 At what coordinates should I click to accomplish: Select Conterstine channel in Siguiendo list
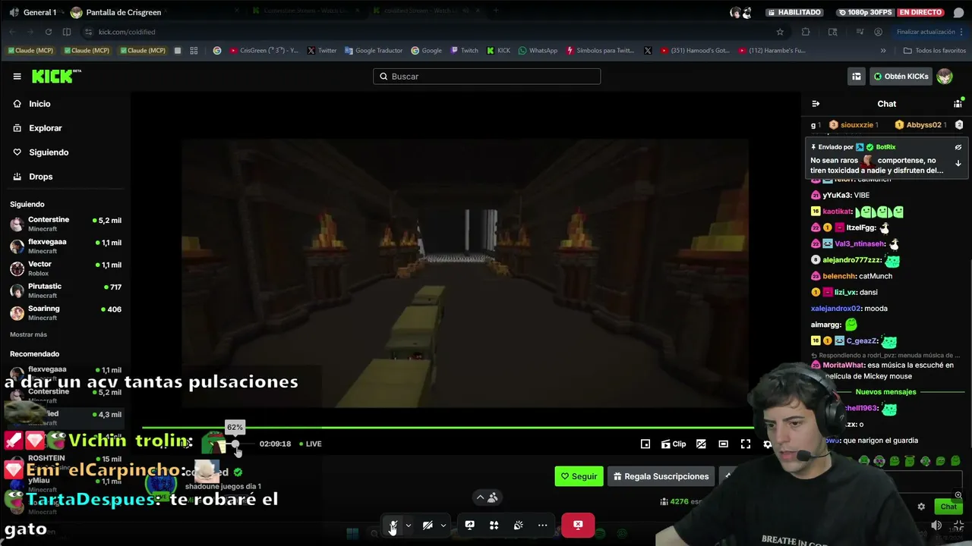point(65,223)
